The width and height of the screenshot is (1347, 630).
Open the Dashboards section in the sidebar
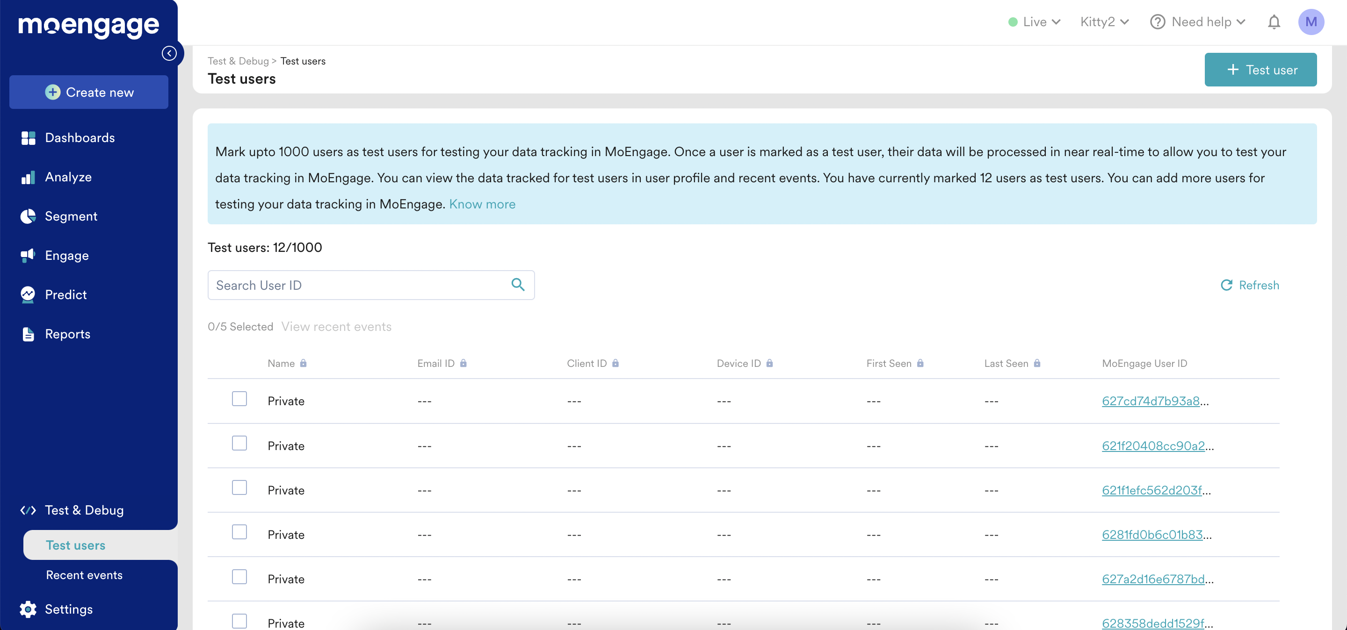pyautogui.click(x=80, y=138)
